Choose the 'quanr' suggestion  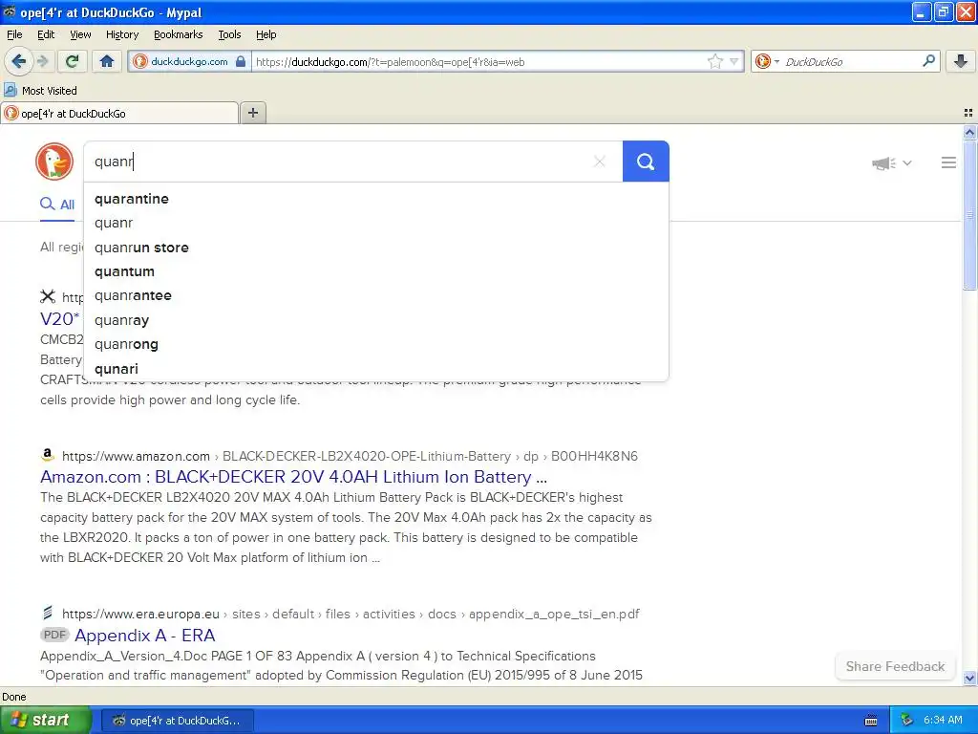[x=376, y=223]
